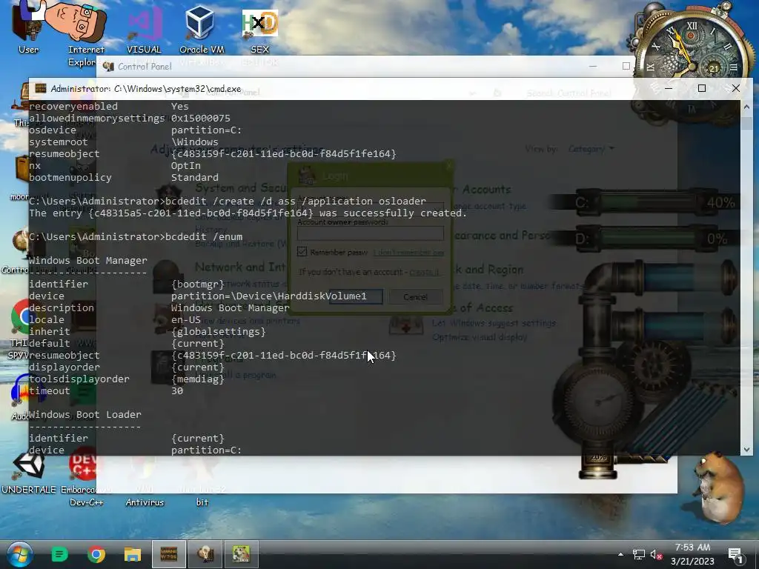Open User Accounts in Control Panel
This screenshot has height=569, width=759.
(x=482, y=189)
